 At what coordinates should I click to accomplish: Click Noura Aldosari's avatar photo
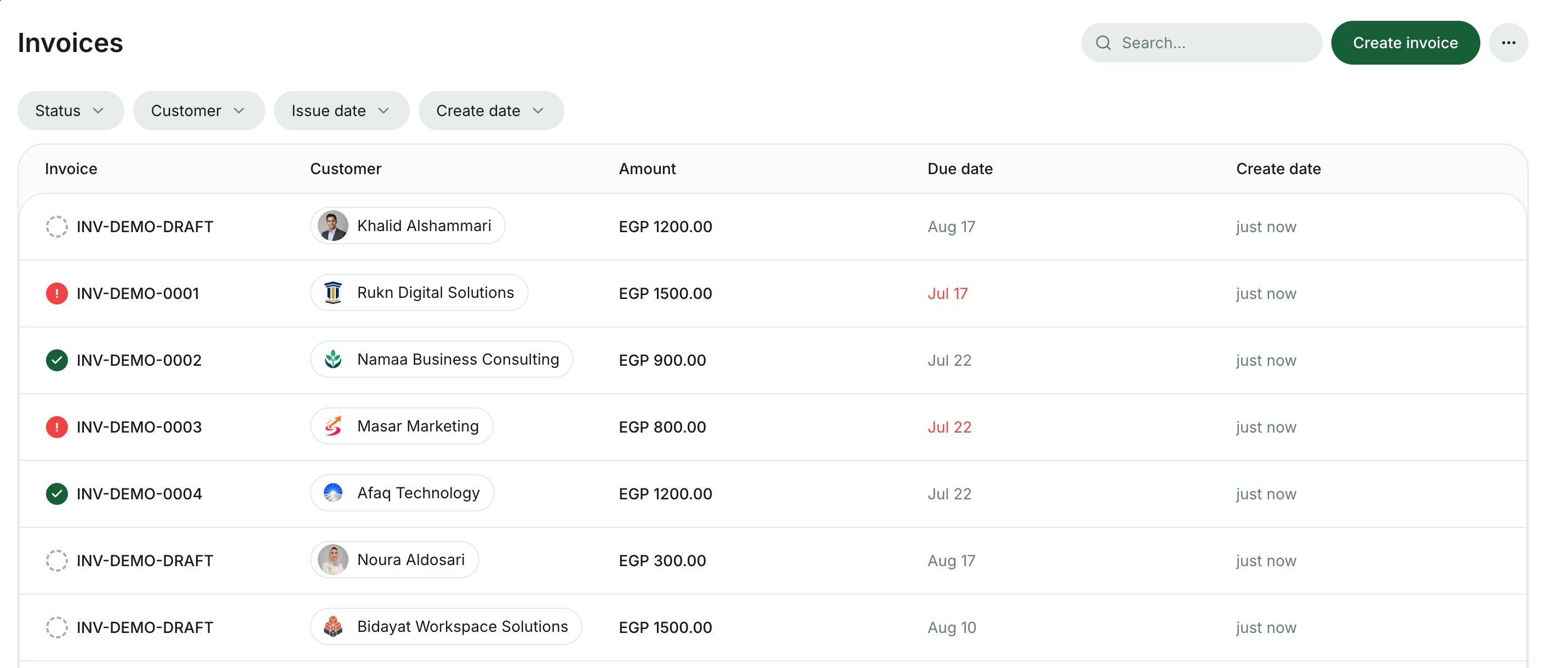(333, 560)
